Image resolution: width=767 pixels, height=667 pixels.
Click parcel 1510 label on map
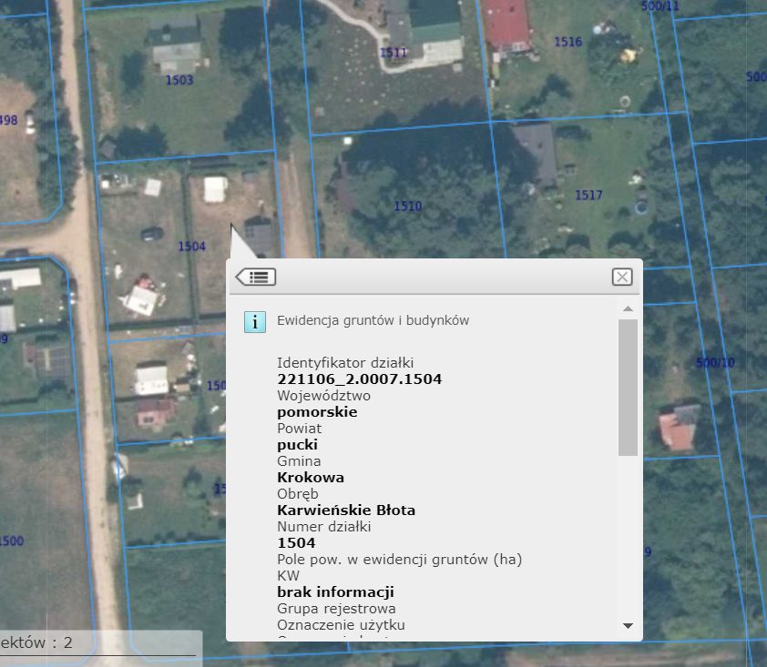(408, 207)
